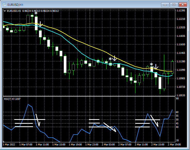Click the 2 Mar 19:00 time label

click(x=174, y=145)
